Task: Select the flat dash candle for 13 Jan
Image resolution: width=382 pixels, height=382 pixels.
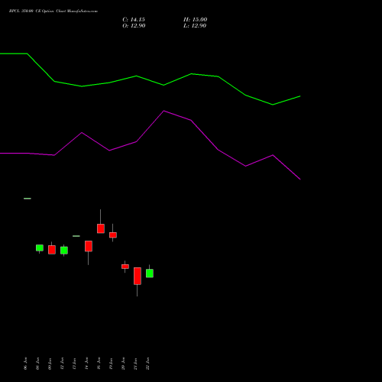Action: (x=76, y=236)
